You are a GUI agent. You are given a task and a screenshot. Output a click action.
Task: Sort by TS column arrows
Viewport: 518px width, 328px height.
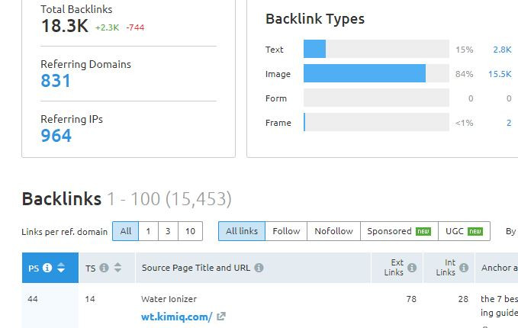tap(118, 268)
